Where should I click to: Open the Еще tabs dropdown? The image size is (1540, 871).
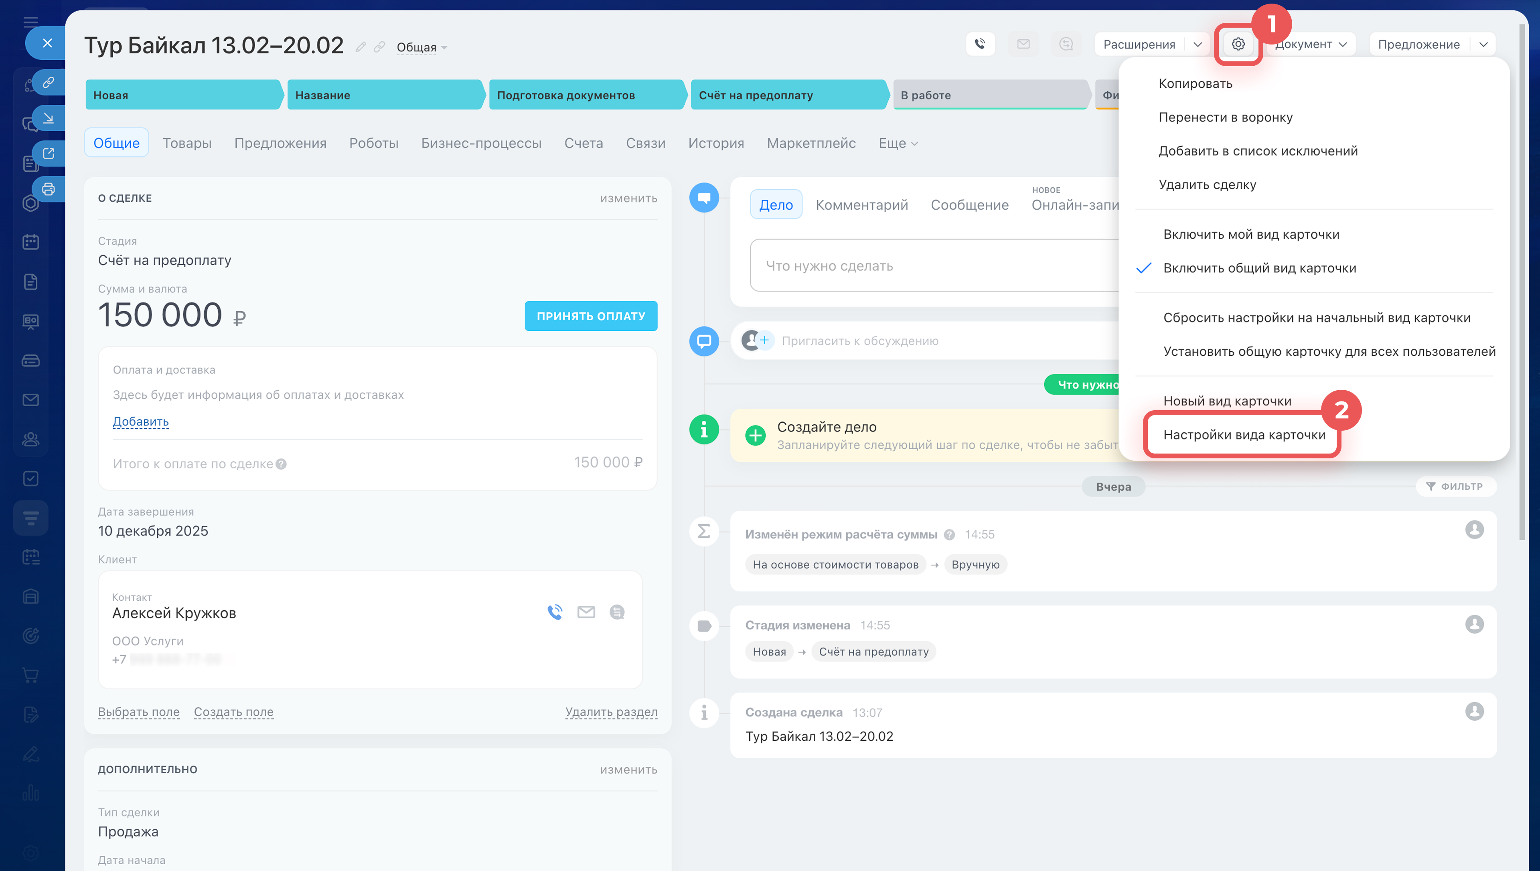(897, 144)
